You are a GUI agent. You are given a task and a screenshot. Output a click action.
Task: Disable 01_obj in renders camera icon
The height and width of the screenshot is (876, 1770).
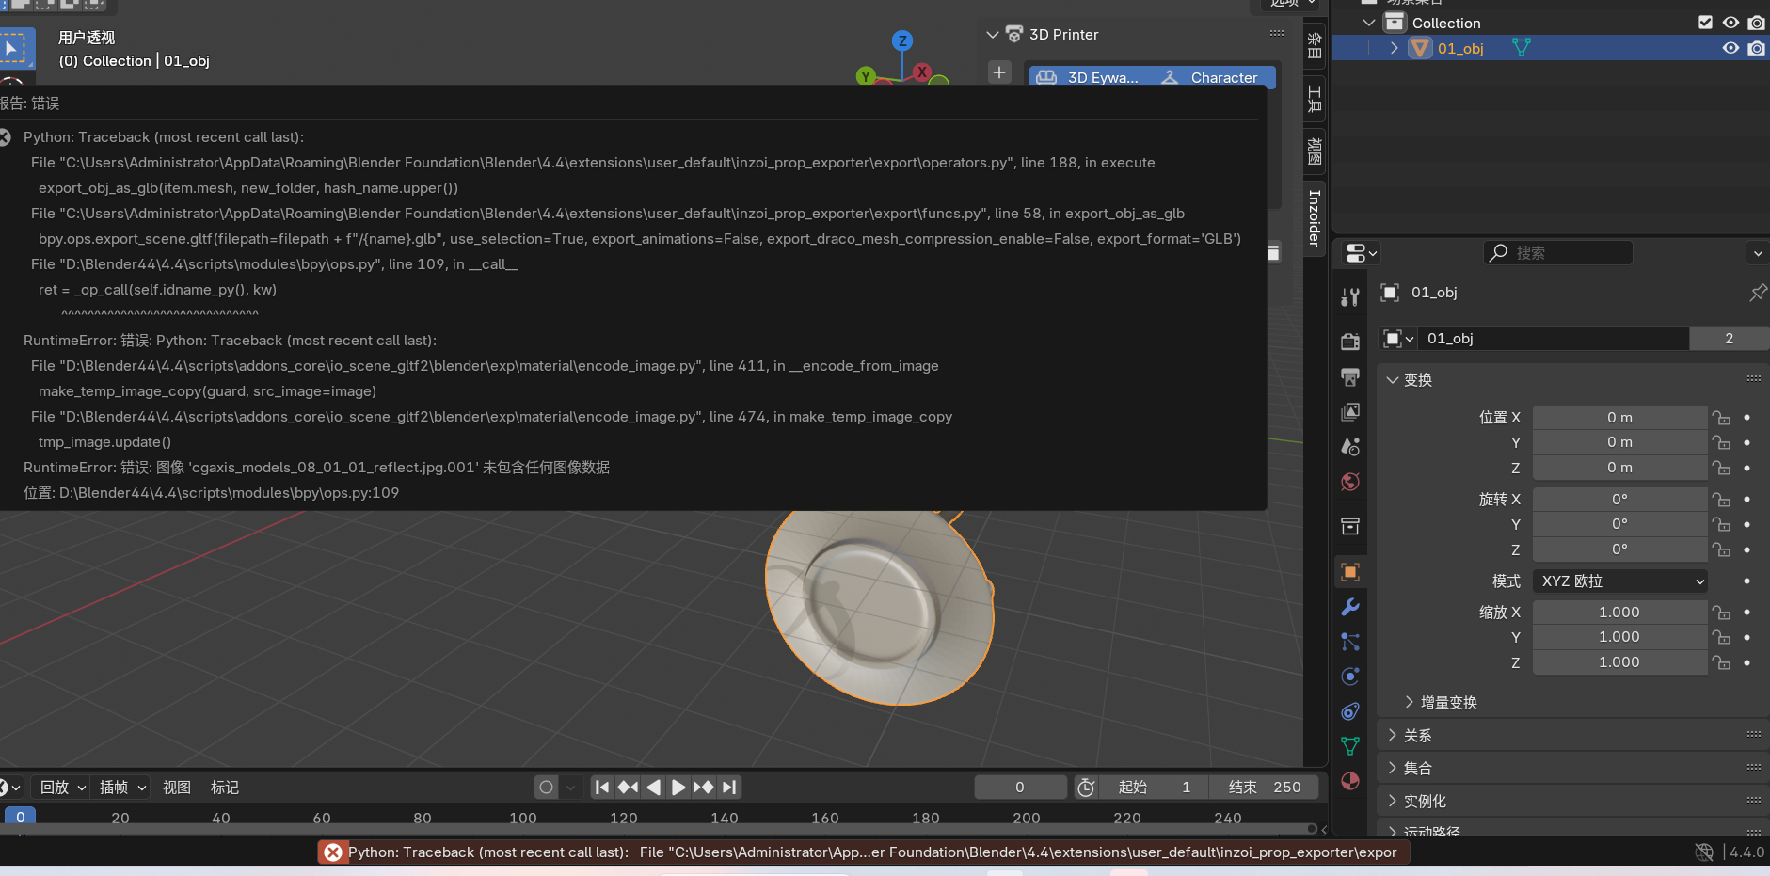click(1756, 48)
